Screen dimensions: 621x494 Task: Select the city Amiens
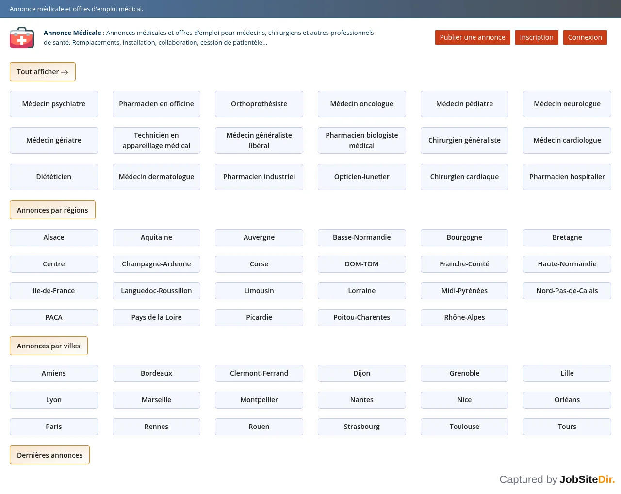pyautogui.click(x=54, y=373)
